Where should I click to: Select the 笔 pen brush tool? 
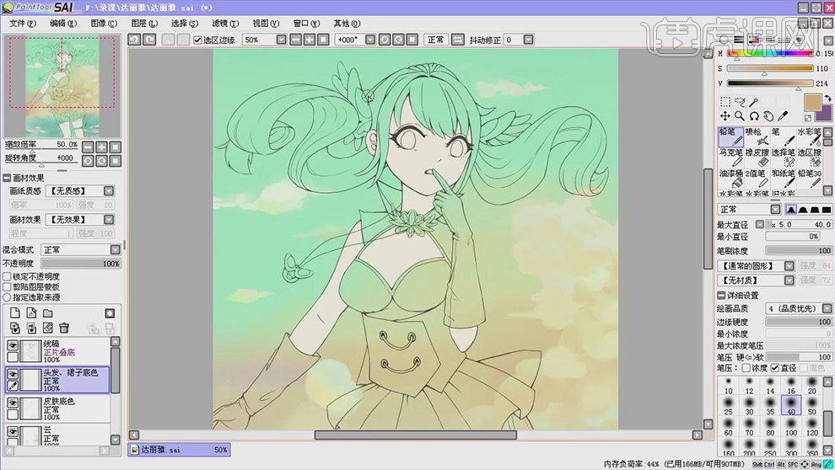pyautogui.click(x=783, y=136)
